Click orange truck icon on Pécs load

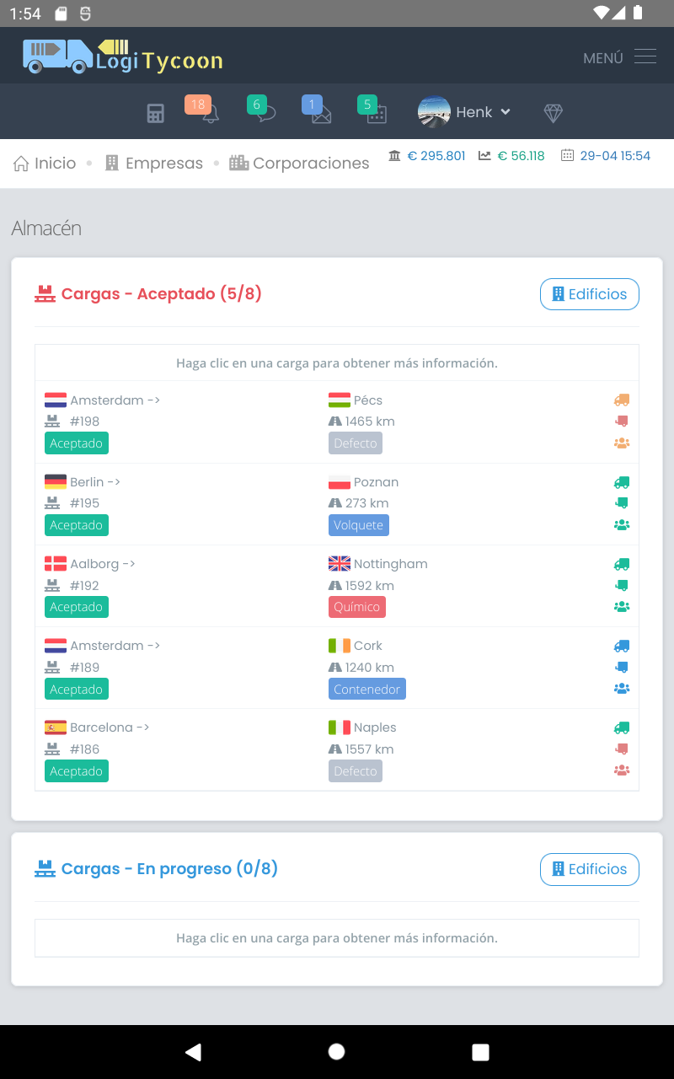pyautogui.click(x=622, y=400)
